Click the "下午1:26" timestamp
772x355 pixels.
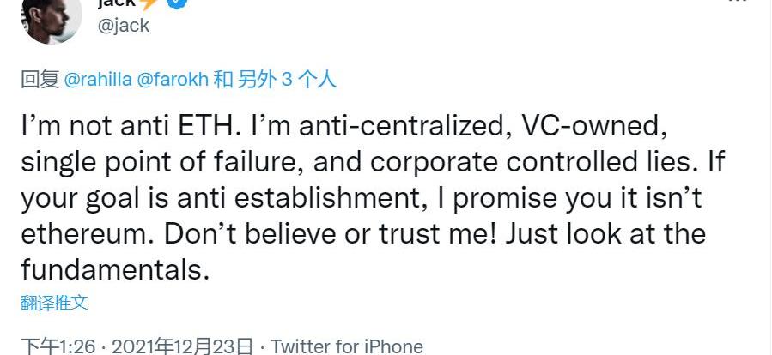tap(57, 346)
